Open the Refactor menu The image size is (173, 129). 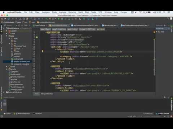click(x=72, y=12)
